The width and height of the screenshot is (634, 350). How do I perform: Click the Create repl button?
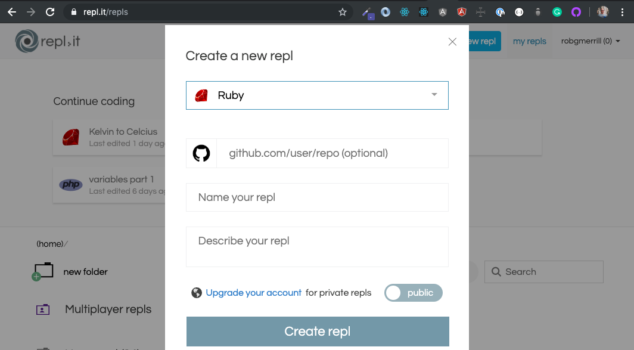tap(318, 332)
